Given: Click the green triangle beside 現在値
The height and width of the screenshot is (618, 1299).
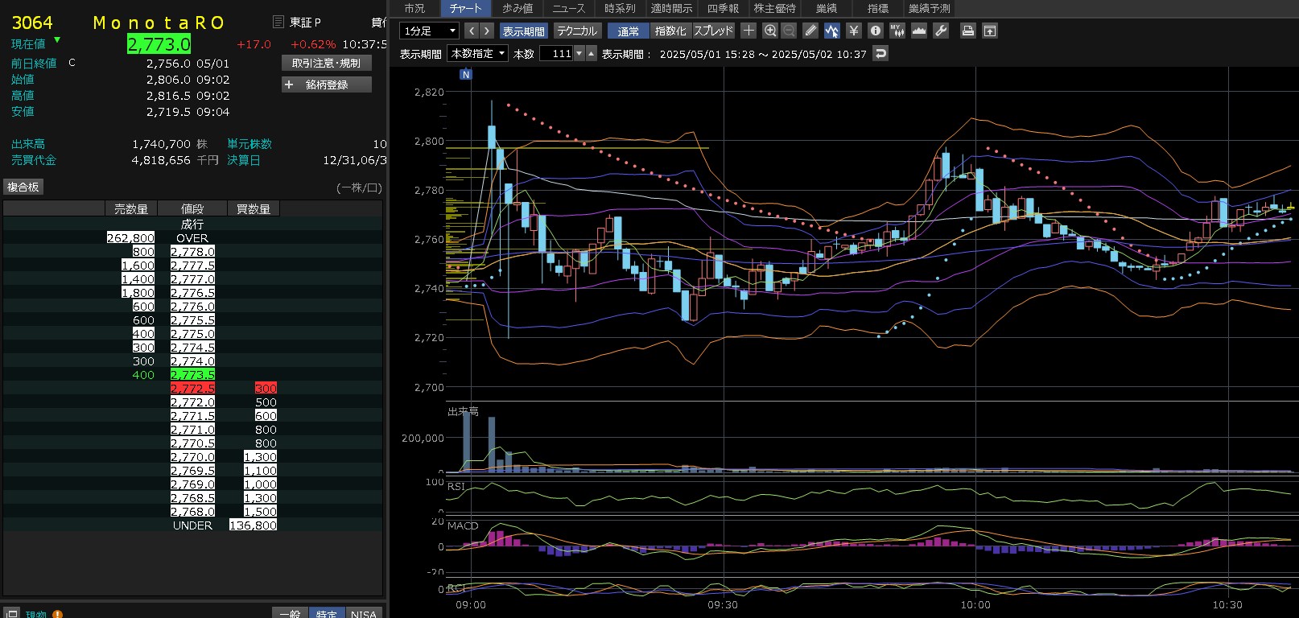Looking at the screenshot, I should click(x=57, y=39).
